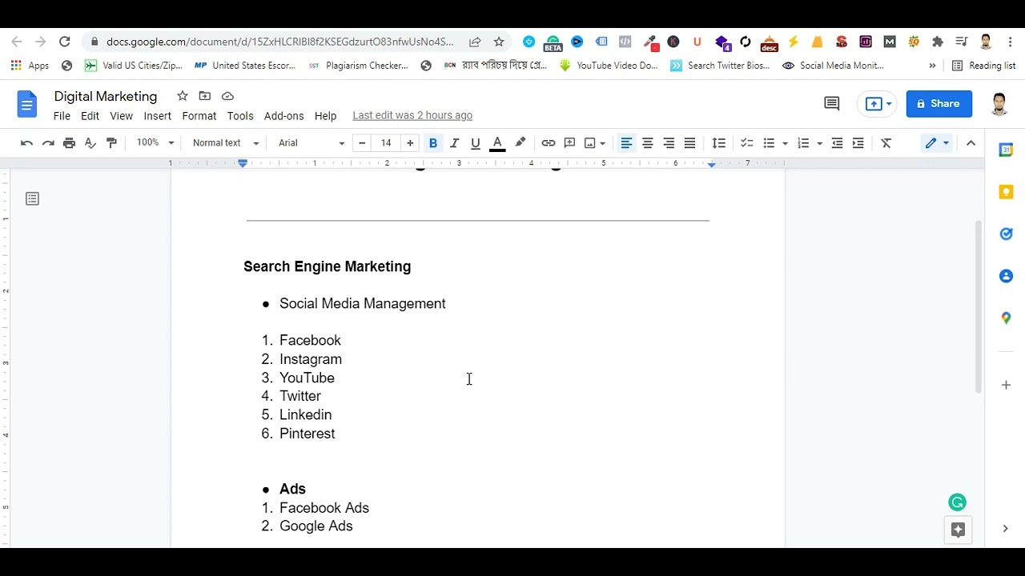The image size is (1025, 576).
Task: Select the Paint format roller tool
Action: pyautogui.click(x=111, y=143)
